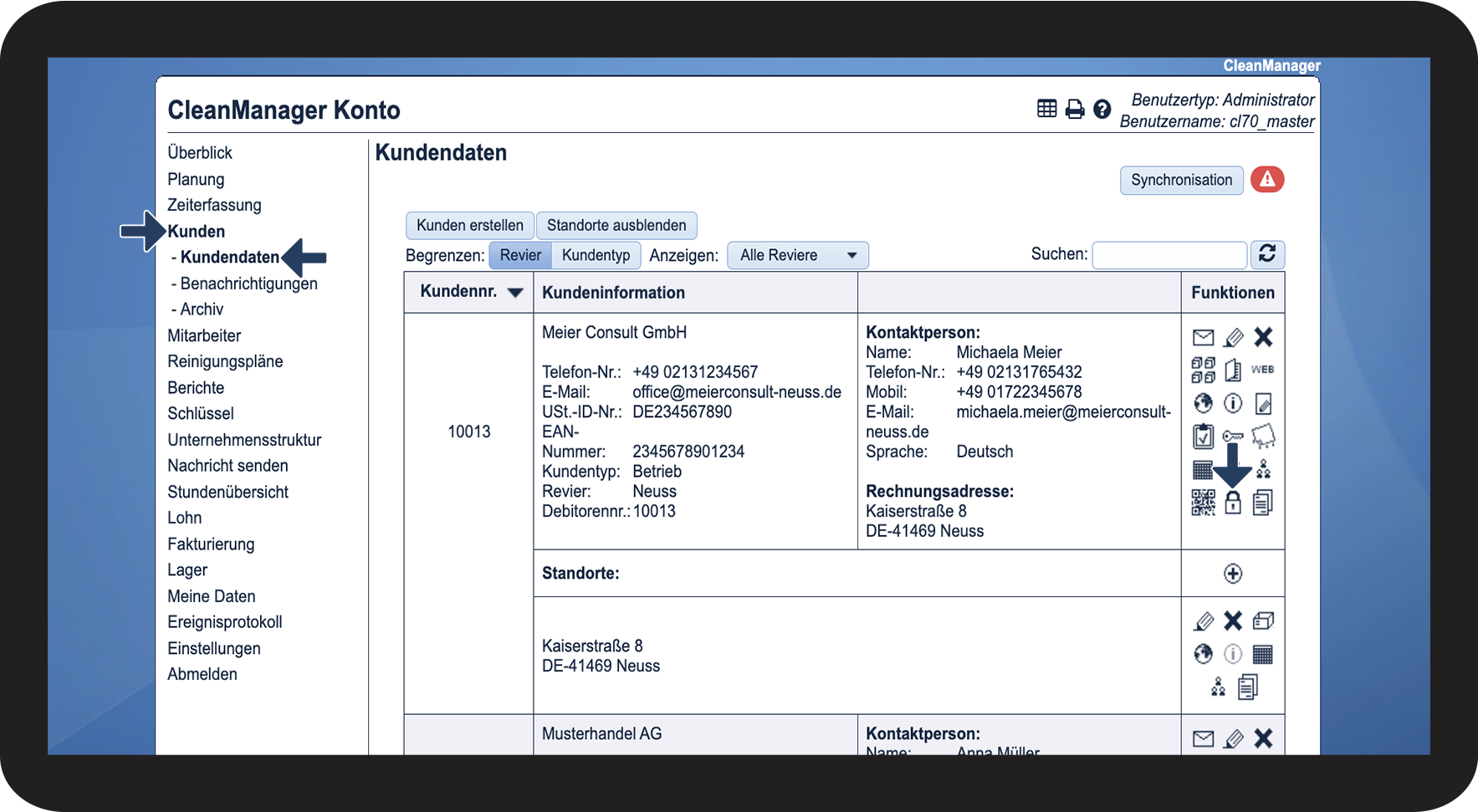The height and width of the screenshot is (812, 1478).
Task: Toggle Standorte ausblenden to hide locations
Action: (616, 226)
